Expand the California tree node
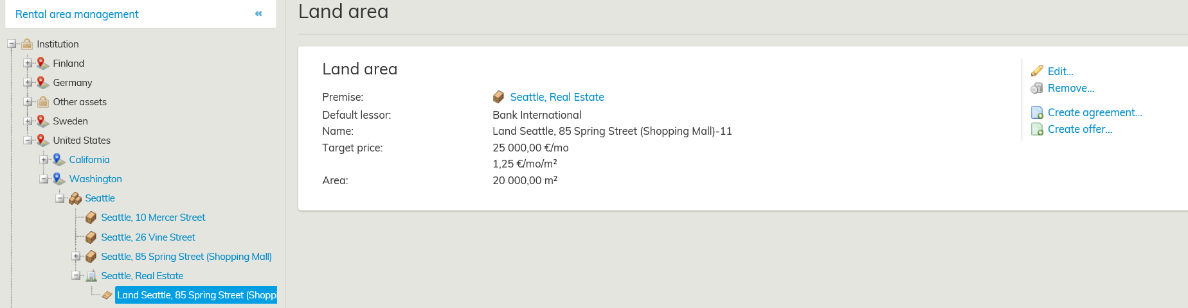Image resolution: width=1188 pixels, height=308 pixels. [44, 160]
